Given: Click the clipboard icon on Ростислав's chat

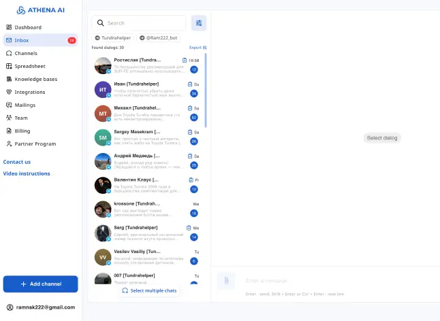Looking at the screenshot, I should (185, 60).
